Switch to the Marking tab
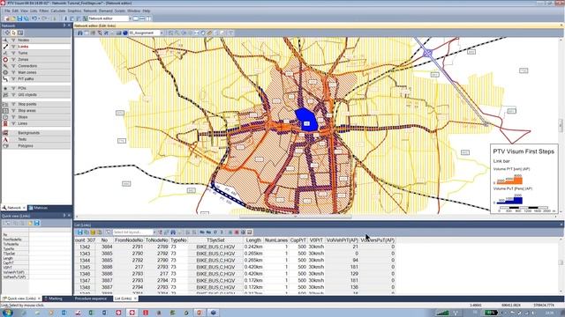565x317 pixels. point(55,299)
